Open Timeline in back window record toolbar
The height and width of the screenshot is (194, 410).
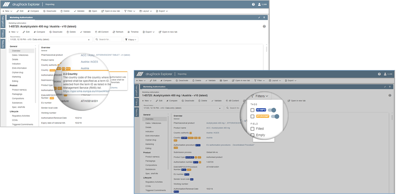click(133, 32)
